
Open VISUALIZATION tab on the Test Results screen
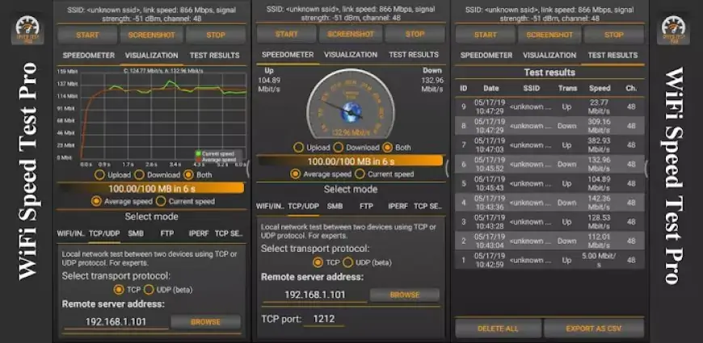(549, 56)
